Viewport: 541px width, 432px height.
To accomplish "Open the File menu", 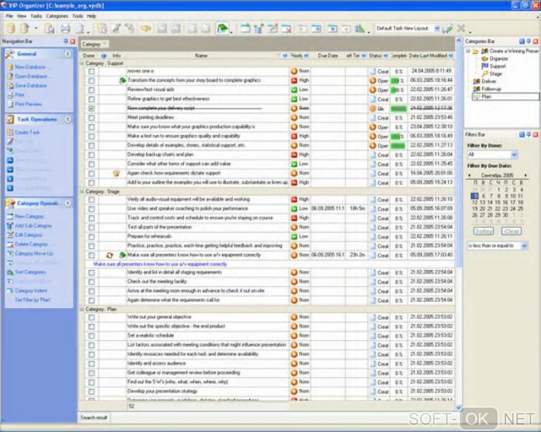I will [10, 16].
